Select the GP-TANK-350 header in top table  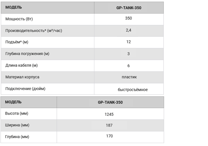129,8
